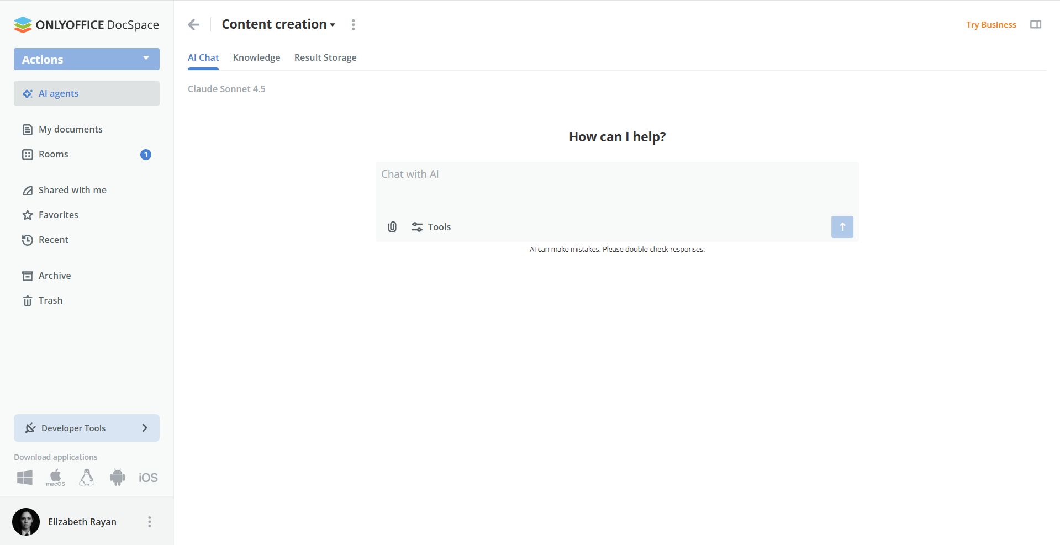
Task: Click the panel layout icon top right
Action: tap(1036, 24)
